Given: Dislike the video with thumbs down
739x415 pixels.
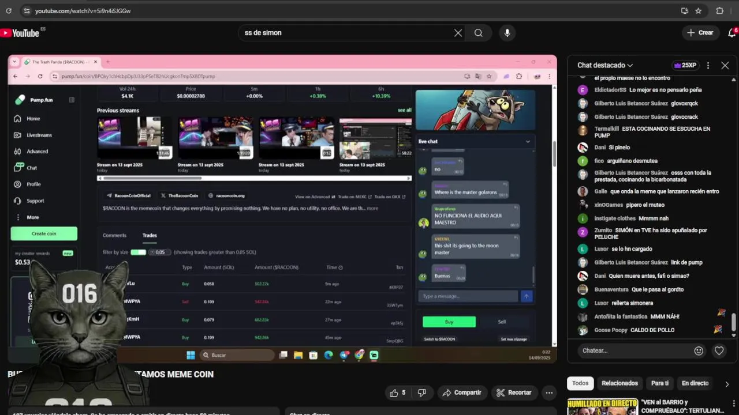Looking at the screenshot, I should pos(422,393).
